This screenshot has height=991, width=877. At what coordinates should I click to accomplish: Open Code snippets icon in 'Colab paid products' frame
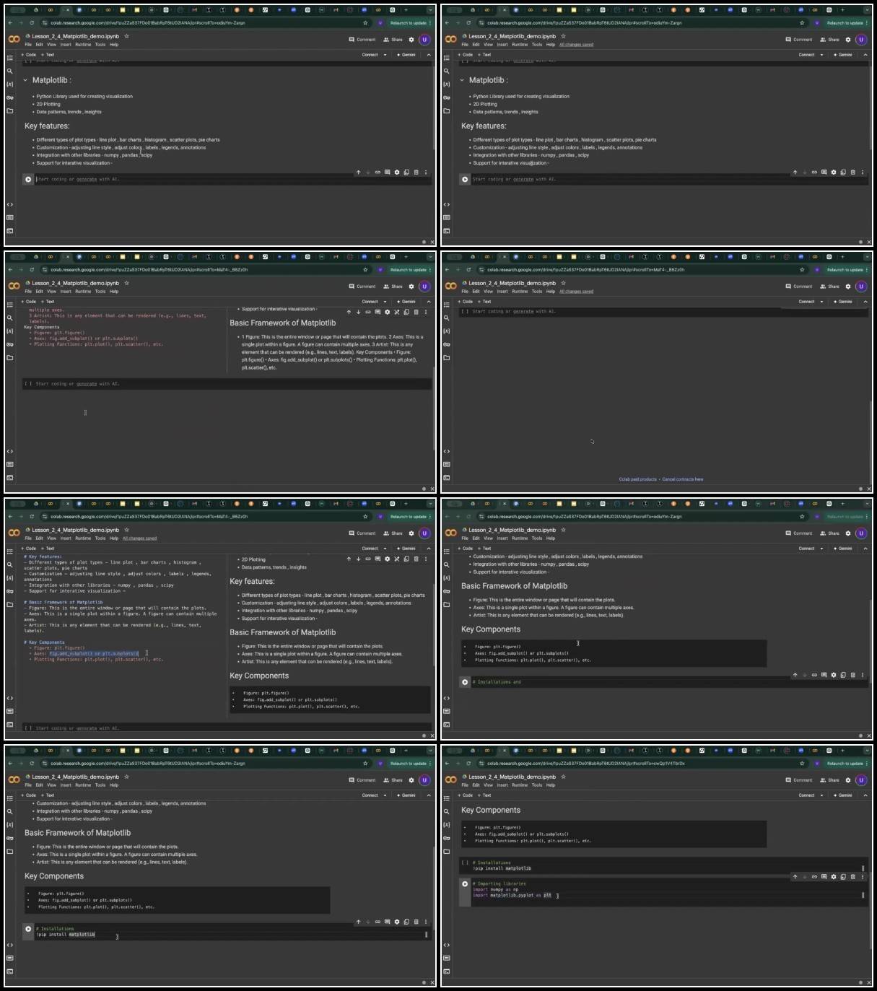tap(447, 452)
